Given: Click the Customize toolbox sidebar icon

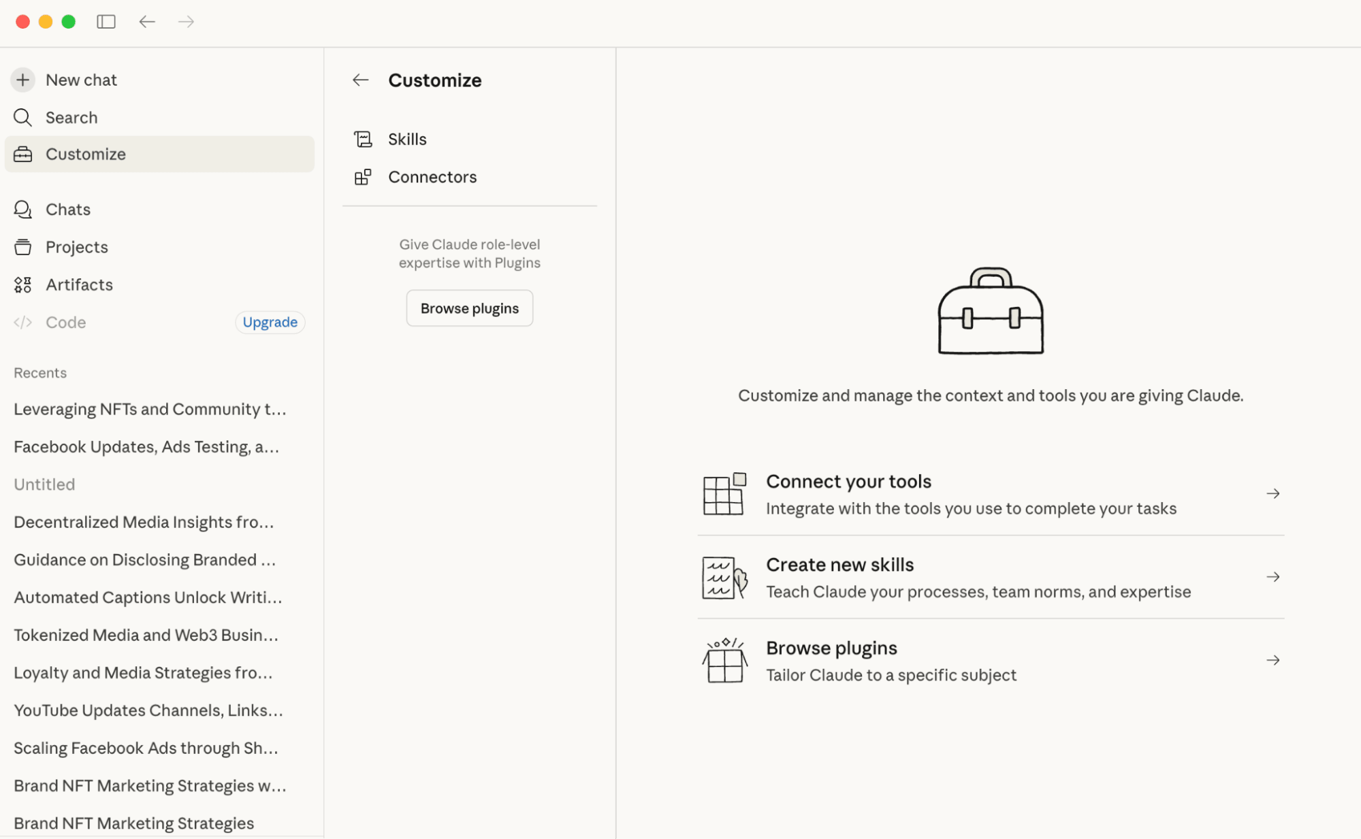Looking at the screenshot, I should pyautogui.click(x=22, y=154).
